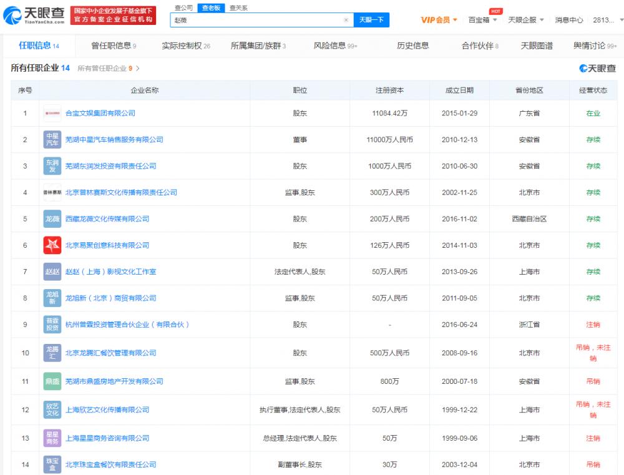The image size is (624, 475).
Task: Click the 天眼一下 search button
Action: (x=372, y=20)
